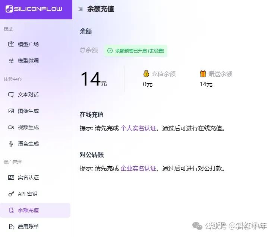
Task: Click the key icon beside API 密钥
Action: tap(11, 194)
